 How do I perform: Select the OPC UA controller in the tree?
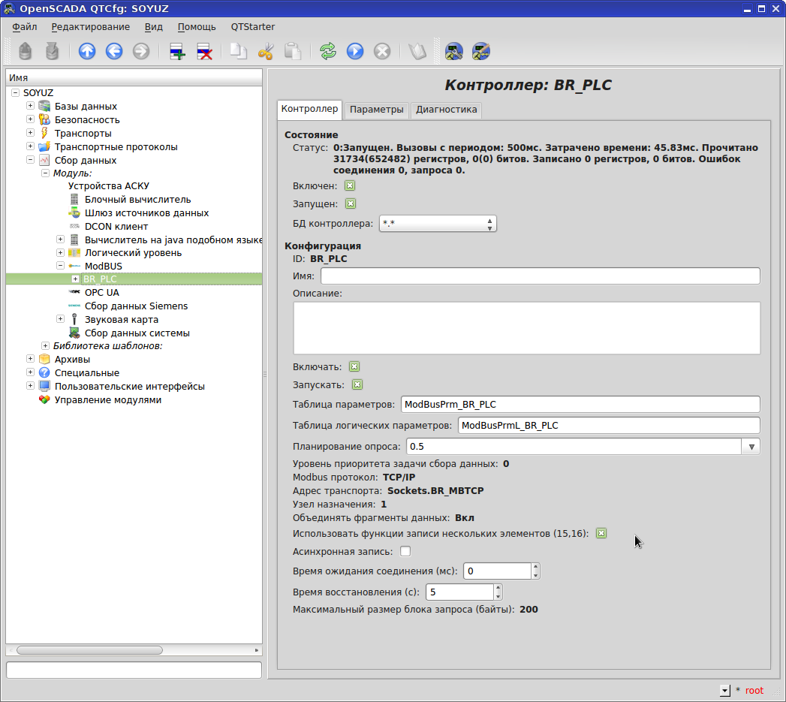pyautogui.click(x=101, y=292)
